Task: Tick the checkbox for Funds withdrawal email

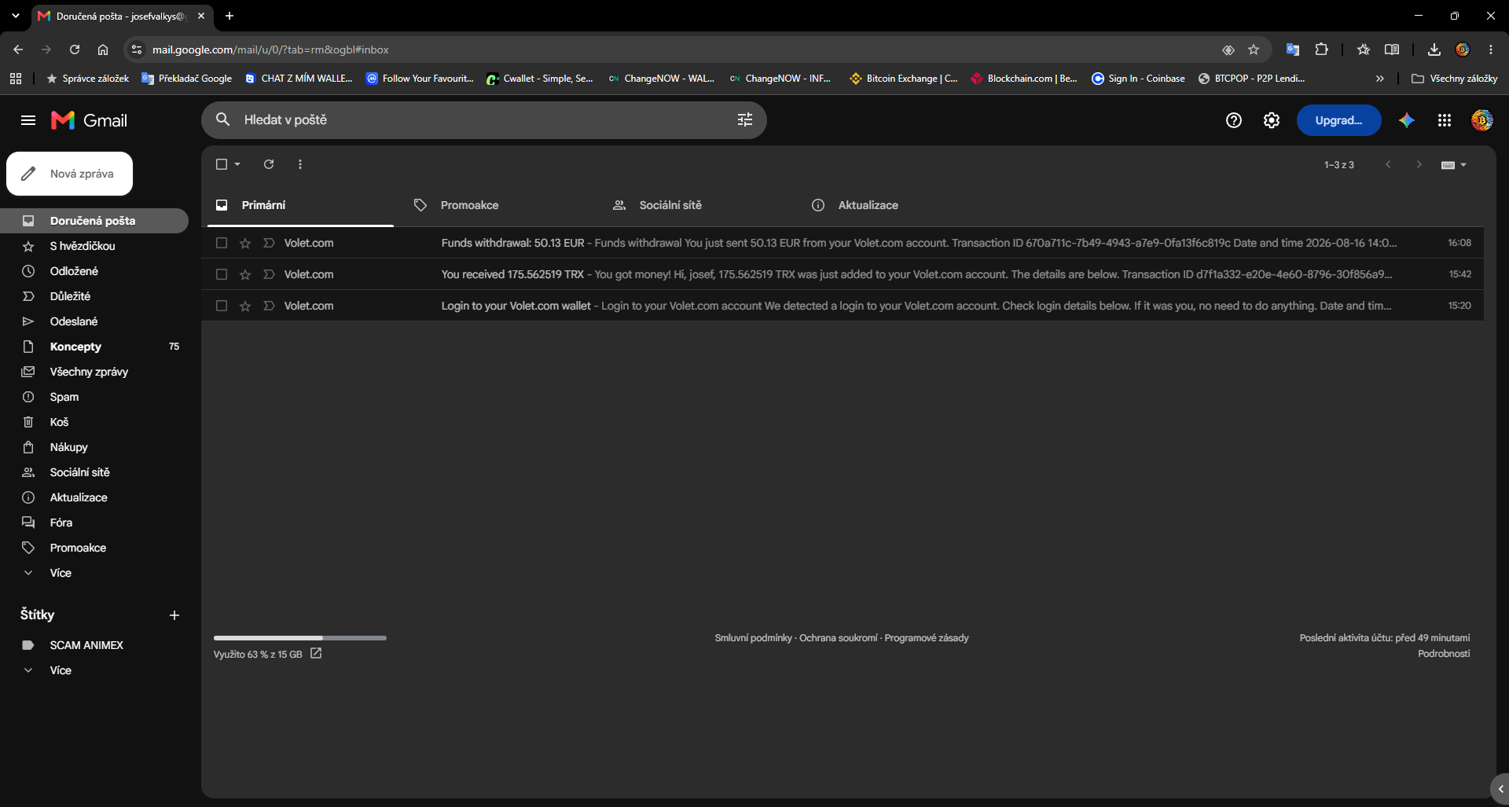Action: coord(222,243)
